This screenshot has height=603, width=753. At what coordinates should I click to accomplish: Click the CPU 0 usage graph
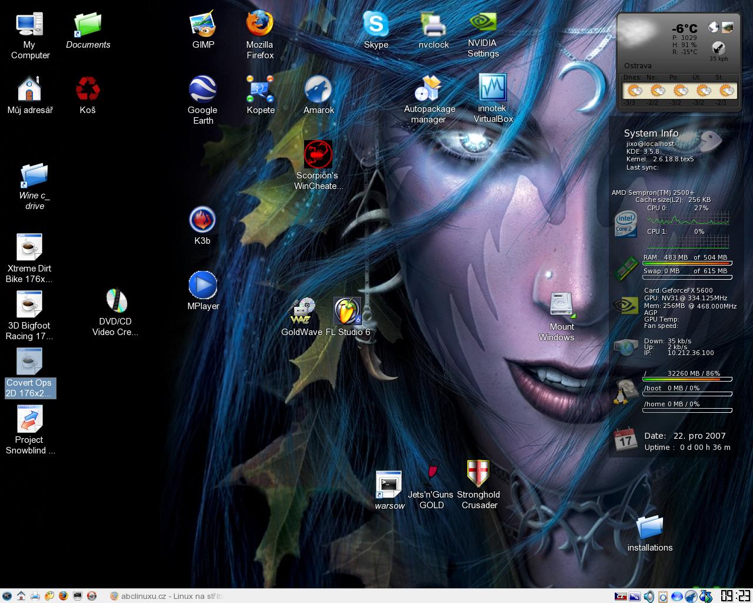click(688, 218)
